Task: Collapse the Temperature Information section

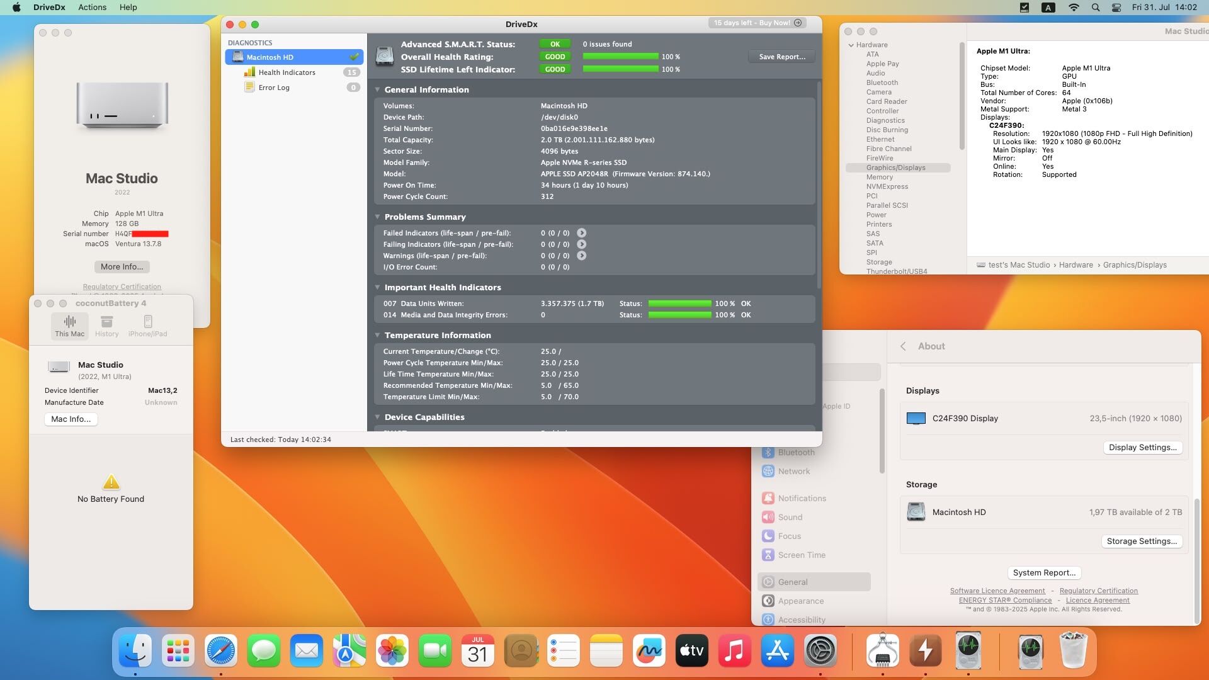Action: click(377, 335)
